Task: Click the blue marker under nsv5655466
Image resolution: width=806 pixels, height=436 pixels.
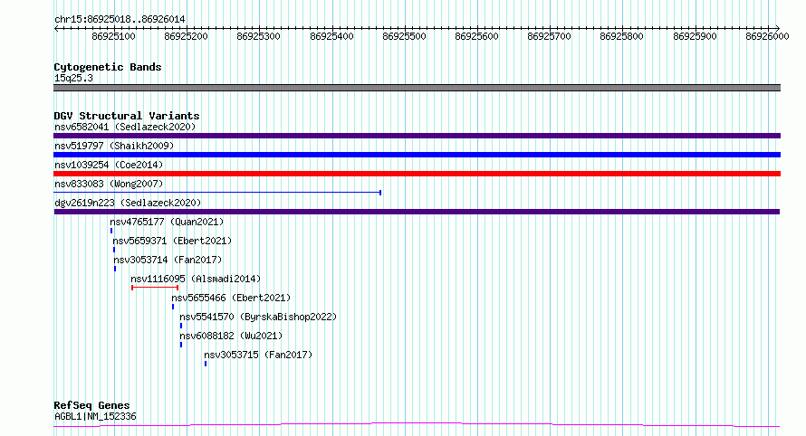Action: click(173, 307)
